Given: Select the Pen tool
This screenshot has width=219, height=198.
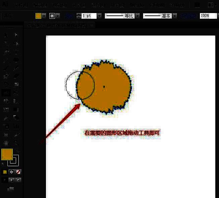Looking at the screenshot, I should click(x=6, y=52).
